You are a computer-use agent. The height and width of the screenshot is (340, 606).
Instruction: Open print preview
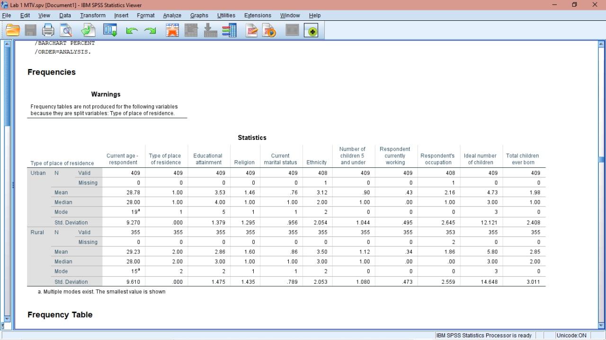[x=66, y=31]
